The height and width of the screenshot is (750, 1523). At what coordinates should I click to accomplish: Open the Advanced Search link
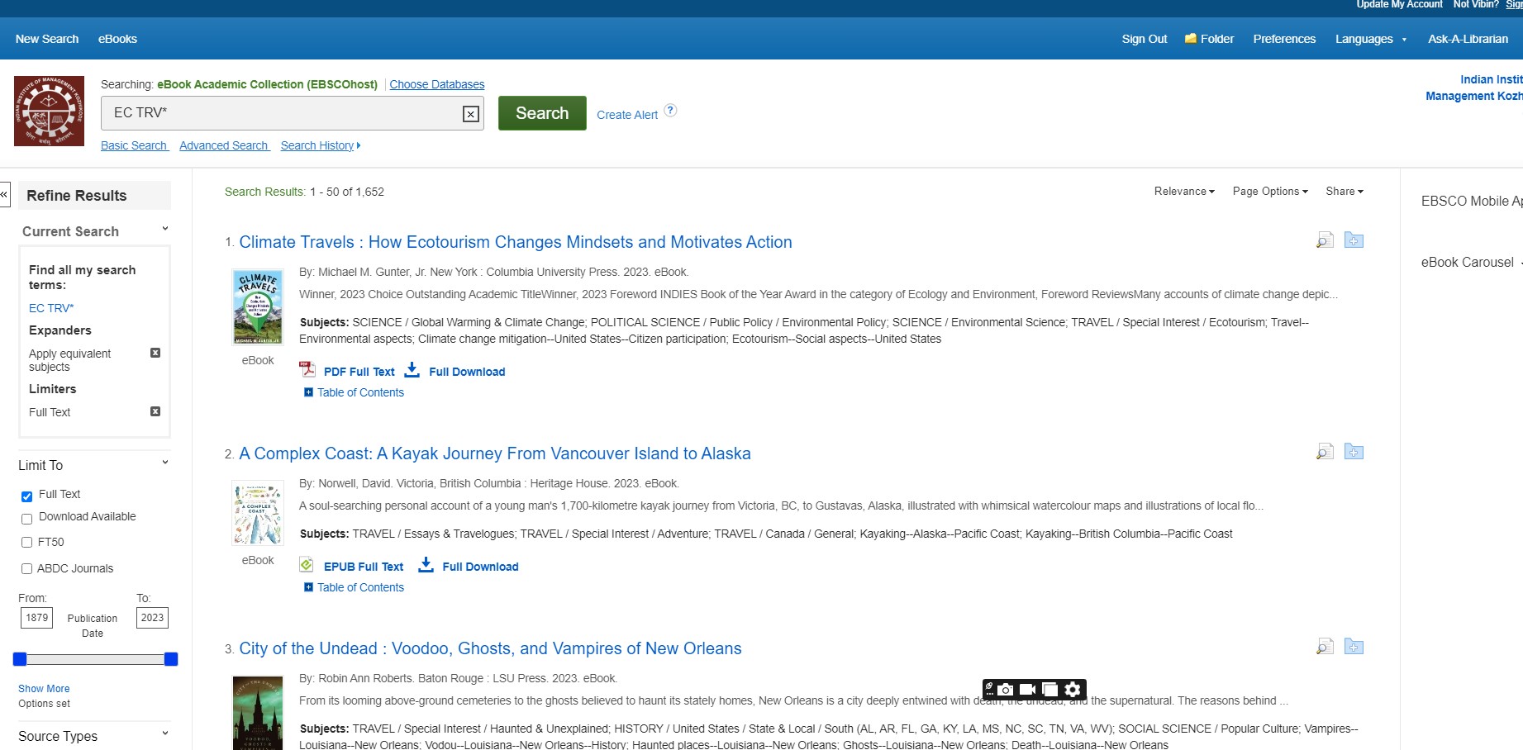(x=224, y=145)
